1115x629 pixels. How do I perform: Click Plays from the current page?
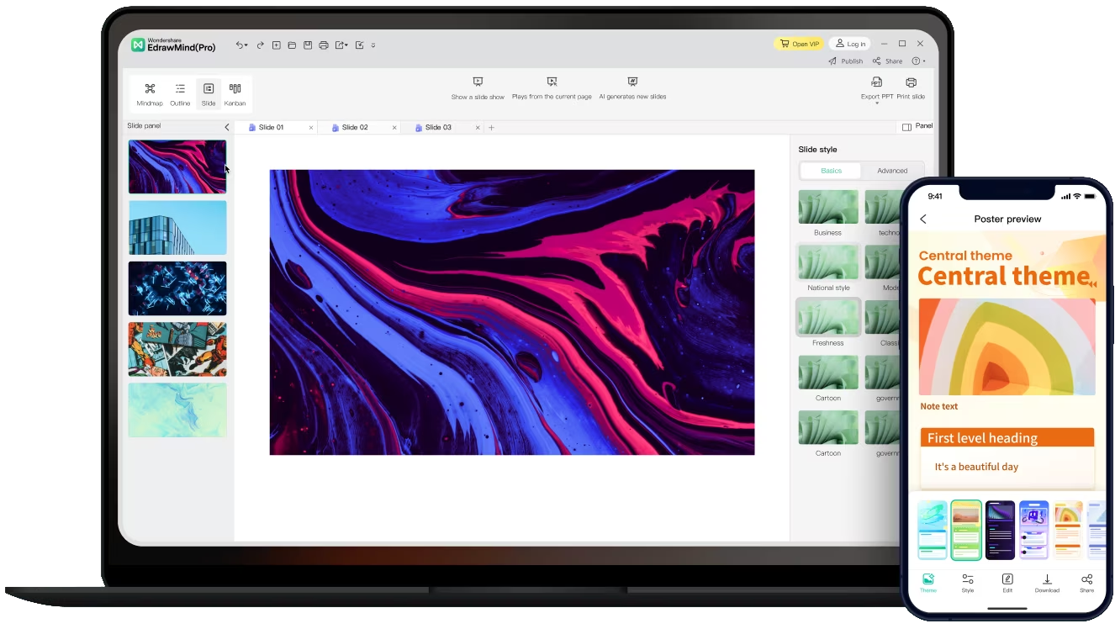552,88
